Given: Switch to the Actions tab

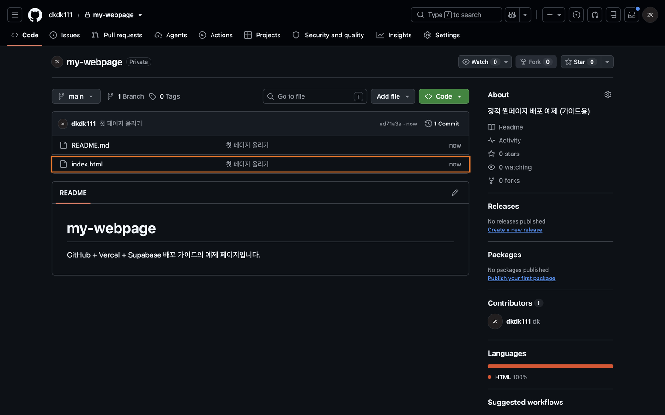Looking at the screenshot, I should [x=216, y=35].
